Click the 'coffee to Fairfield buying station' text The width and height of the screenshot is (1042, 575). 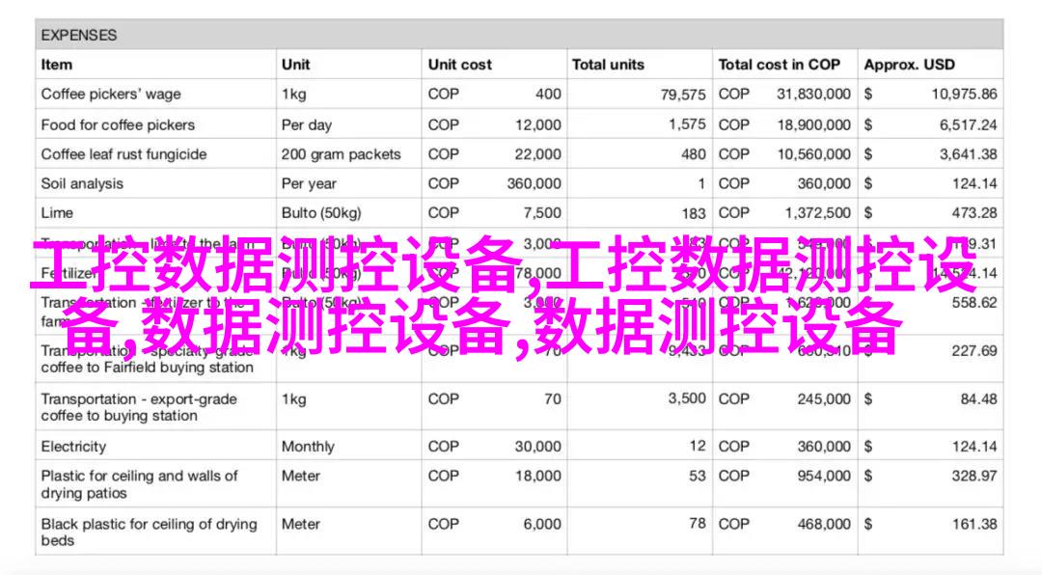[148, 368]
